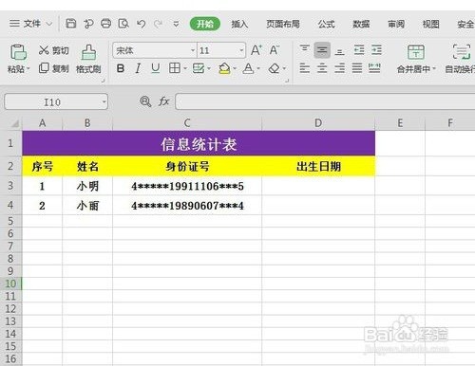
Task: Open Print Preview icon
Action: click(123, 24)
